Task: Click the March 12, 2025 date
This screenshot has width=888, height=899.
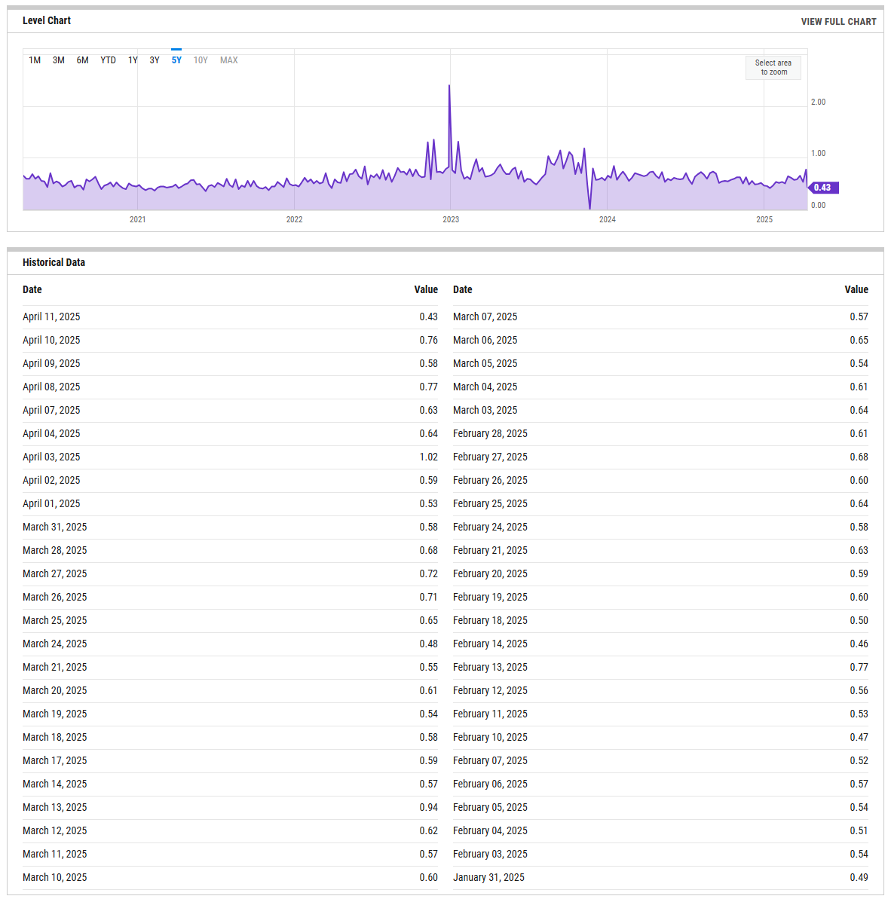Action: pyautogui.click(x=54, y=830)
